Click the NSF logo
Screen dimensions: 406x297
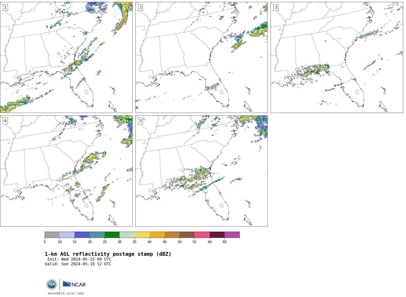coord(51,284)
